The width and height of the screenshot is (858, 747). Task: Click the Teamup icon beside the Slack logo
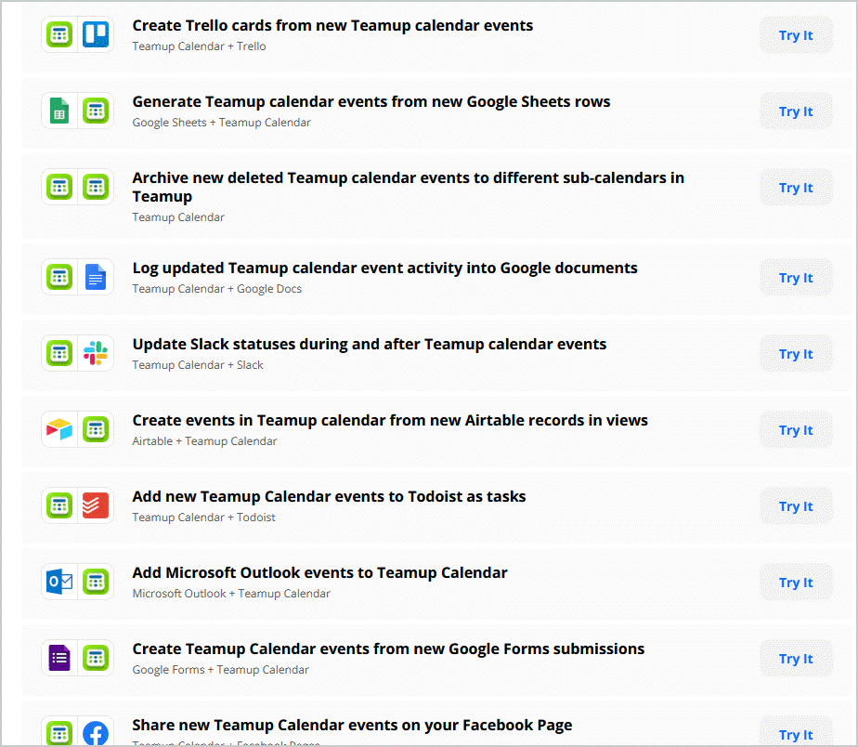pos(59,353)
